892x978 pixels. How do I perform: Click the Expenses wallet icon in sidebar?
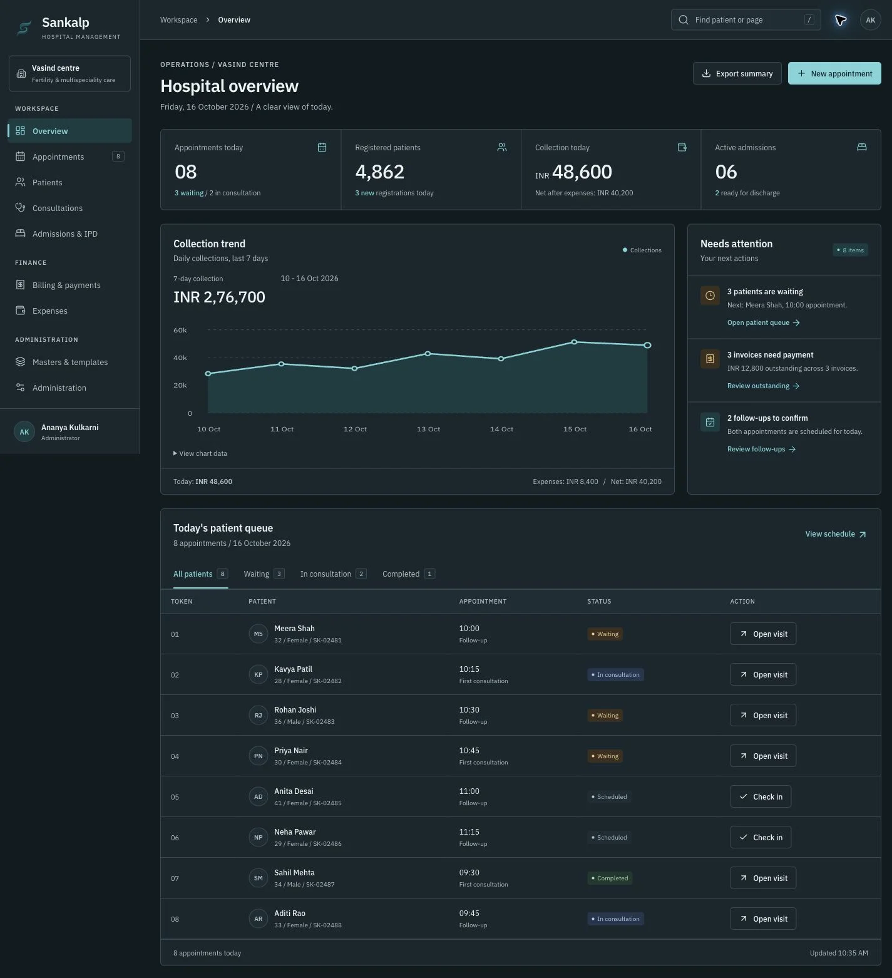point(21,311)
